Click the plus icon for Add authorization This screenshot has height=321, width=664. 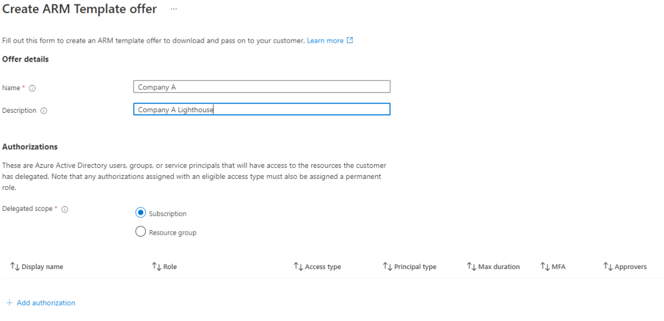(9, 303)
